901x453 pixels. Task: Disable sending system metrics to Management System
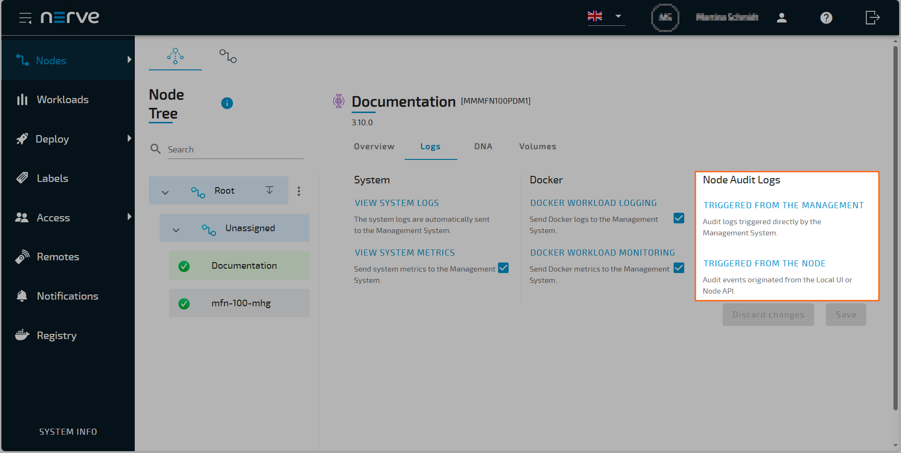click(x=503, y=268)
